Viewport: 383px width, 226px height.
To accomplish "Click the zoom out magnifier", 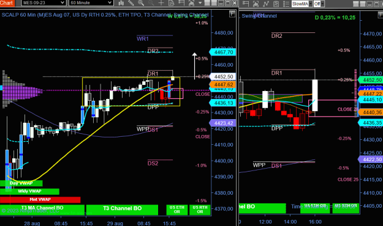I will pyautogui.click(x=151, y=3).
